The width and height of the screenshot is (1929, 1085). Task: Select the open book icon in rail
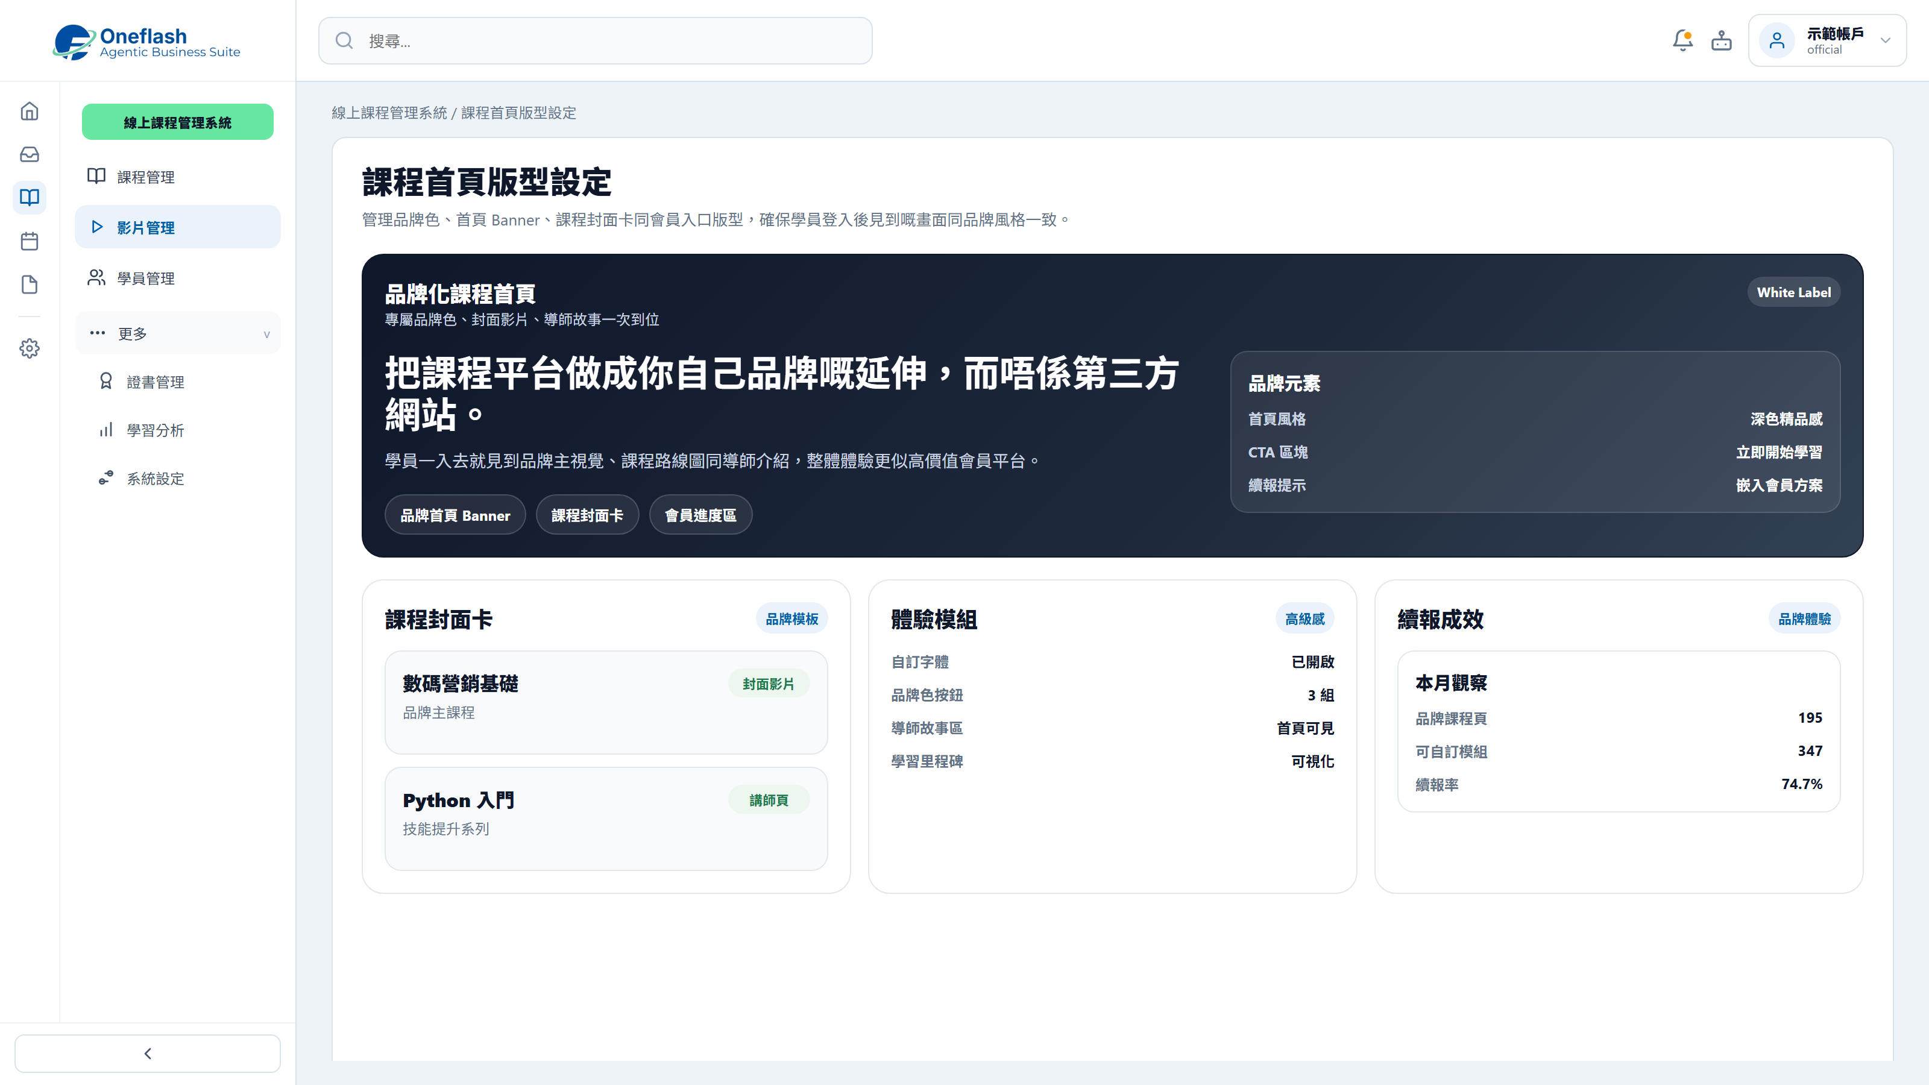tap(29, 198)
